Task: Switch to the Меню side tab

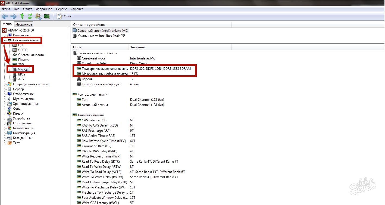Action: coord(7,24)
